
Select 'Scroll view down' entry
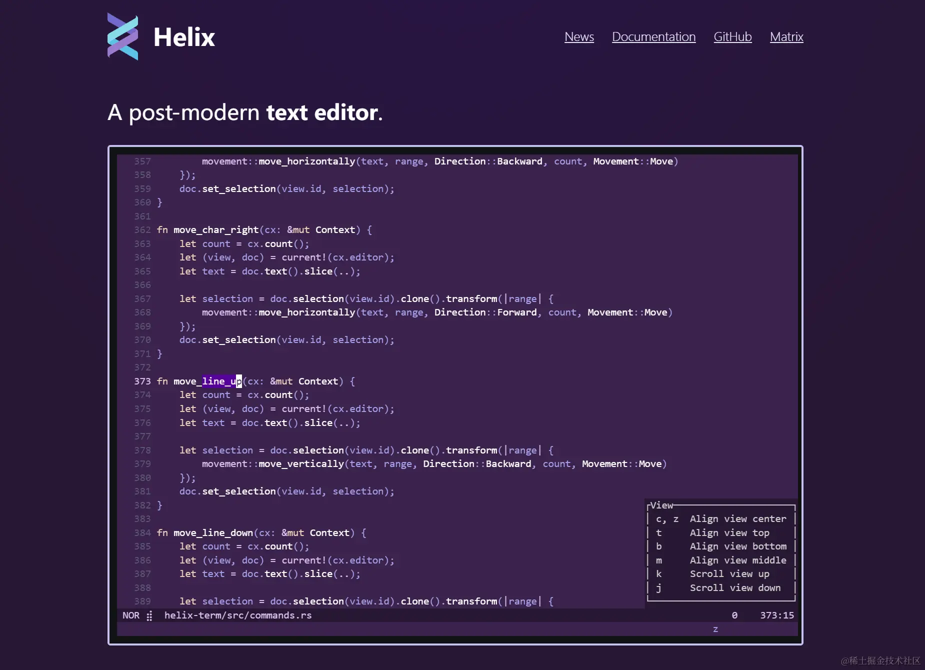click(x=735, y=588)
